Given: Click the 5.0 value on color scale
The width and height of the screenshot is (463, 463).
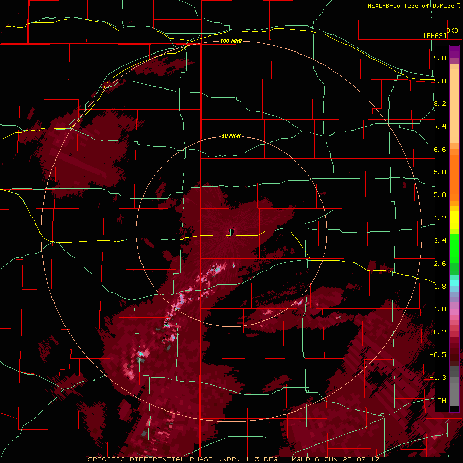Looking at the screenshot, I should [440, 195].
